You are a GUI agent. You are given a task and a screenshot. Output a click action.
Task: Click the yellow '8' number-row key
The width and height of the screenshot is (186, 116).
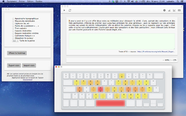click(122, 76)
